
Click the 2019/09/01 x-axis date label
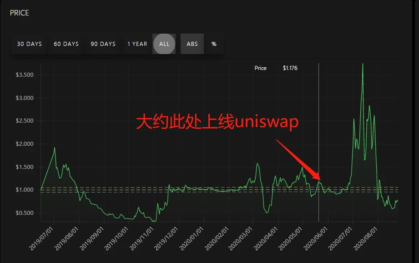point(91,238)
